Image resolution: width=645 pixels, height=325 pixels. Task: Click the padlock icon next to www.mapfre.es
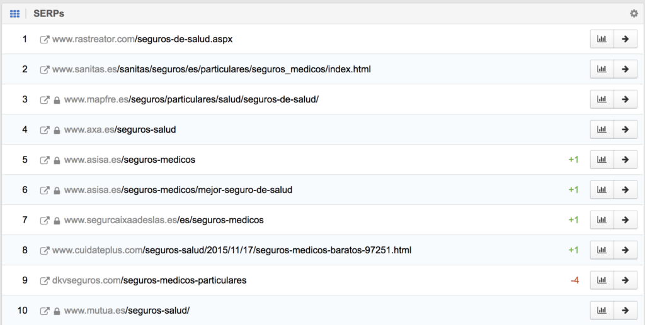pos(57,100)
